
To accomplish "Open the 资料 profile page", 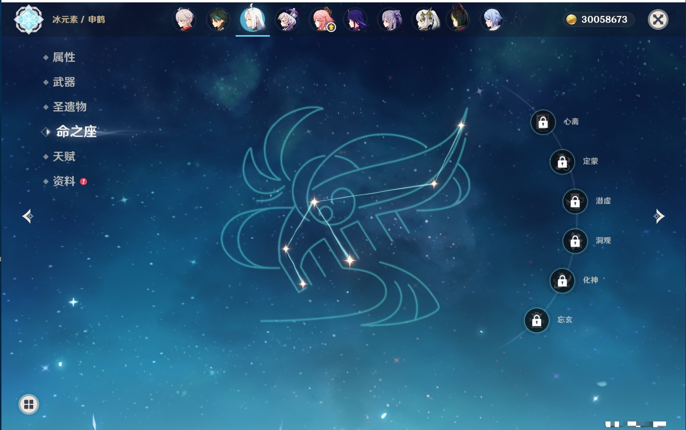I will click(64, 181).
